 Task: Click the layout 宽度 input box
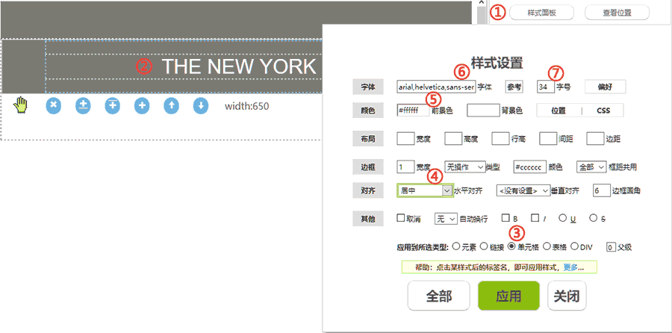coord(405,139)
